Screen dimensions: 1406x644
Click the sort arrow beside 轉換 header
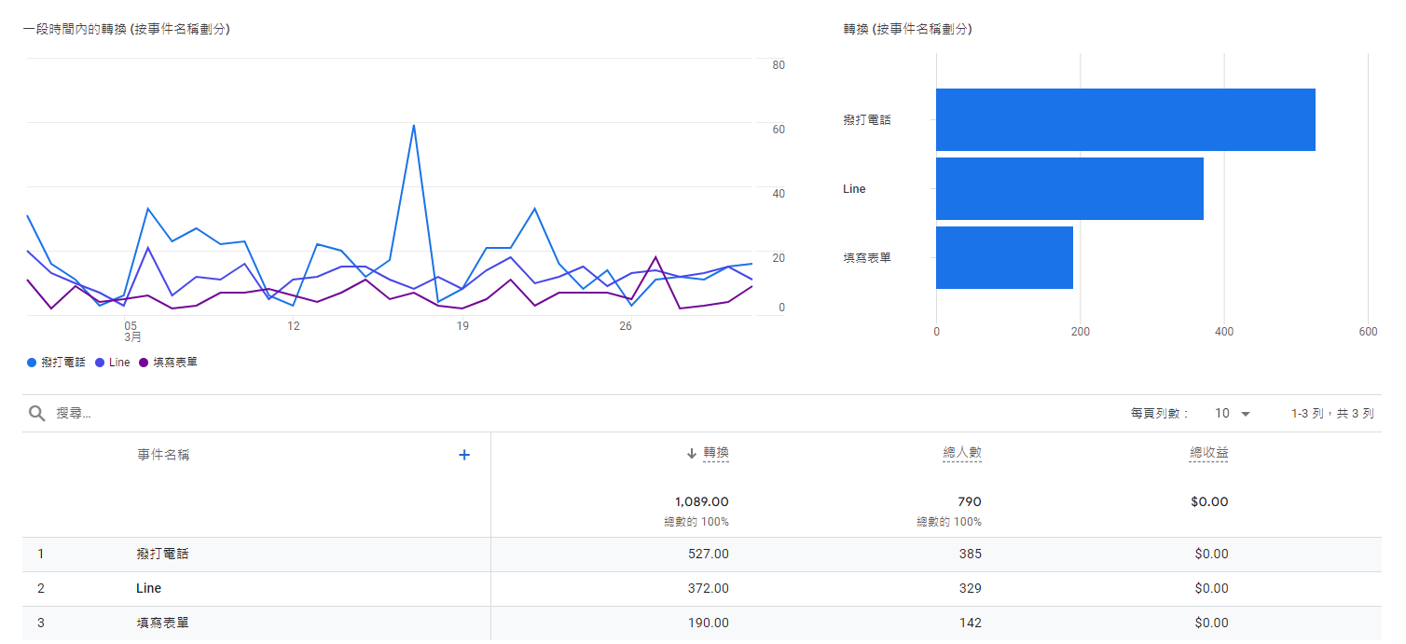pyautogui.click(x=692, y=454)
